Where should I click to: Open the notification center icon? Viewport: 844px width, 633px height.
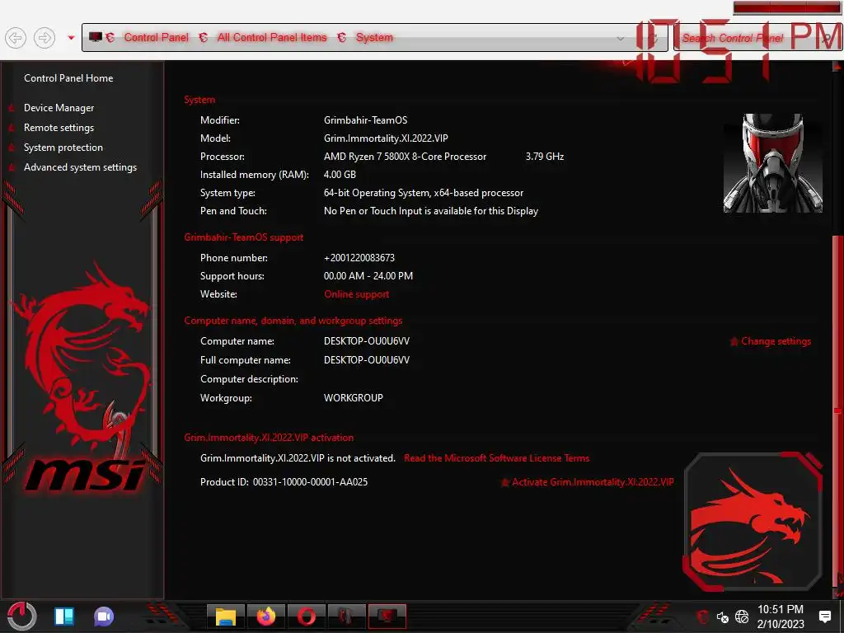point(824,617)
